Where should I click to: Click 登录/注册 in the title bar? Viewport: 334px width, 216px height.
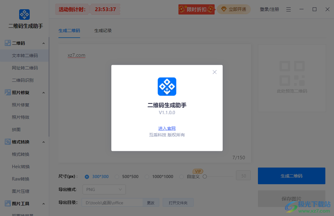click(x=269, y=9)
